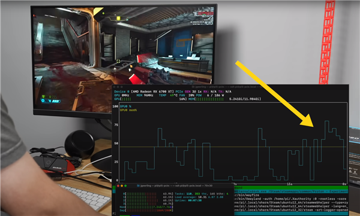Click the green Command column header
The width and height of the screenshot is (360, 216).
(291, 188)
